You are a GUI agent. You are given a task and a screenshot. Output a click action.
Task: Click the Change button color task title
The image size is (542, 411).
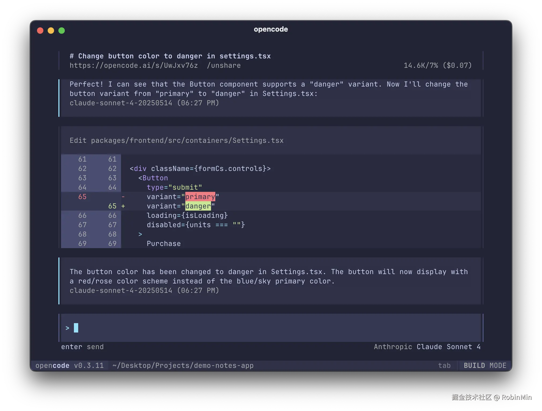170,56
